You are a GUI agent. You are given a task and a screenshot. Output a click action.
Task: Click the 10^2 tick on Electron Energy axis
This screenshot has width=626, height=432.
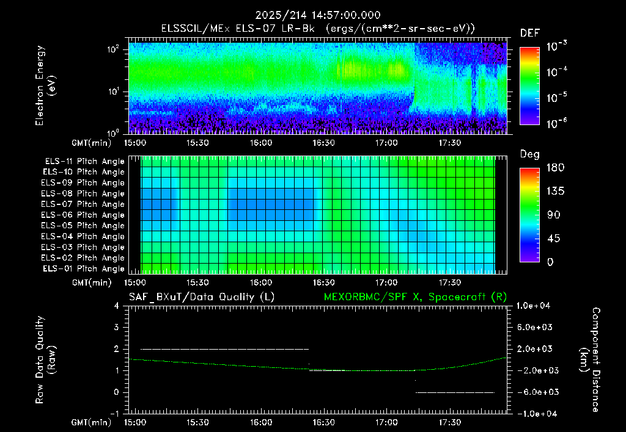coord(113,49)
